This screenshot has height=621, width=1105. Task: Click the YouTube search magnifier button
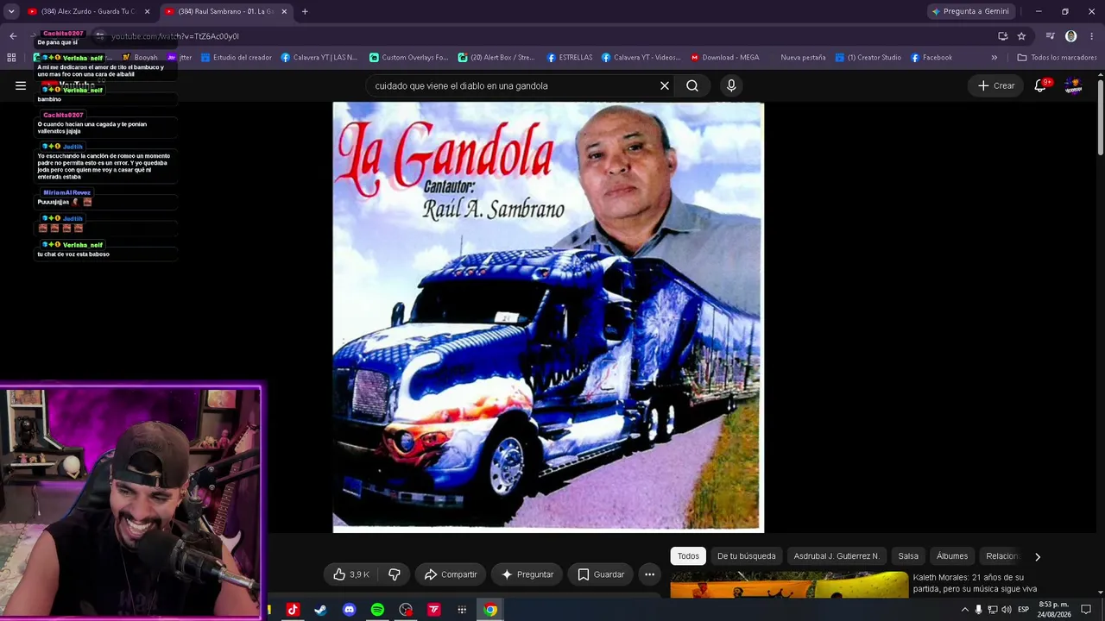[x=692, y=85]
